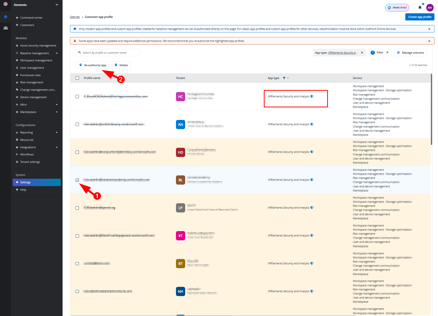Viewport: 438px width, 316px height.
Task: Open Manage columns
Action: 410,53
